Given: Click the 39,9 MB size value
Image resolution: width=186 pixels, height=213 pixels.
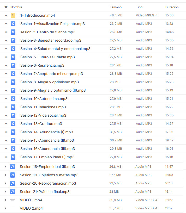Looking at the screenshot, I should pos(115,200).
